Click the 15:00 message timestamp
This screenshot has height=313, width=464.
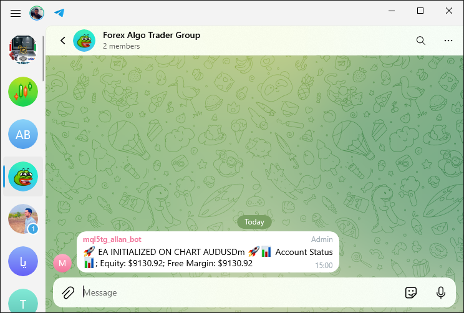324,266
